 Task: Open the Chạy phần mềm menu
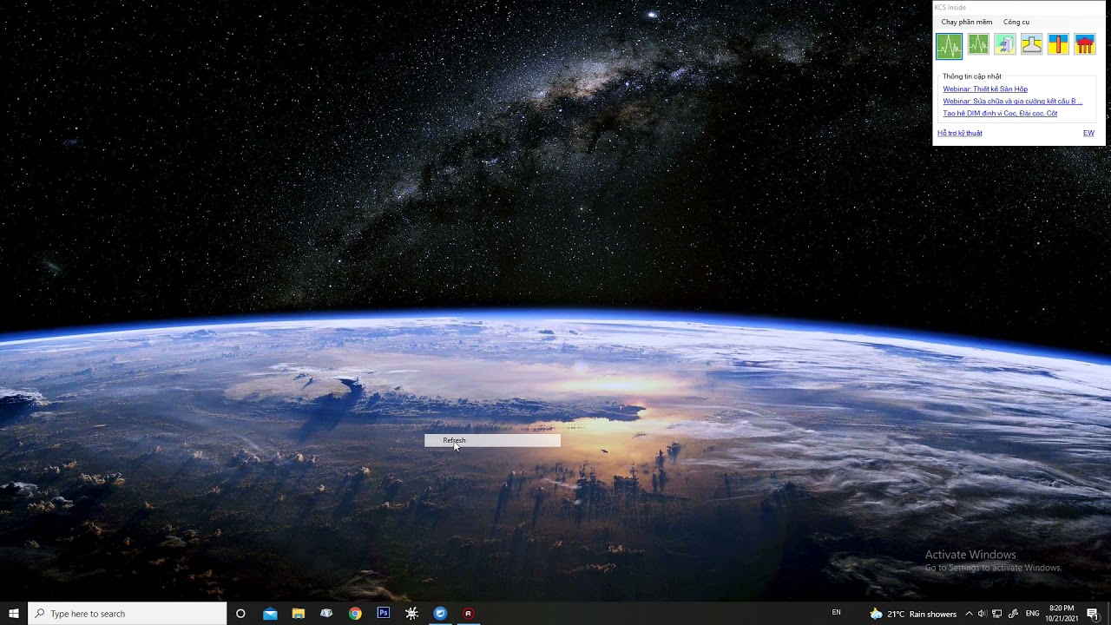(x=967, y=22)
